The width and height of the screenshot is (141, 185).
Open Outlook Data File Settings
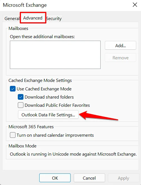[x=48, y=115]
